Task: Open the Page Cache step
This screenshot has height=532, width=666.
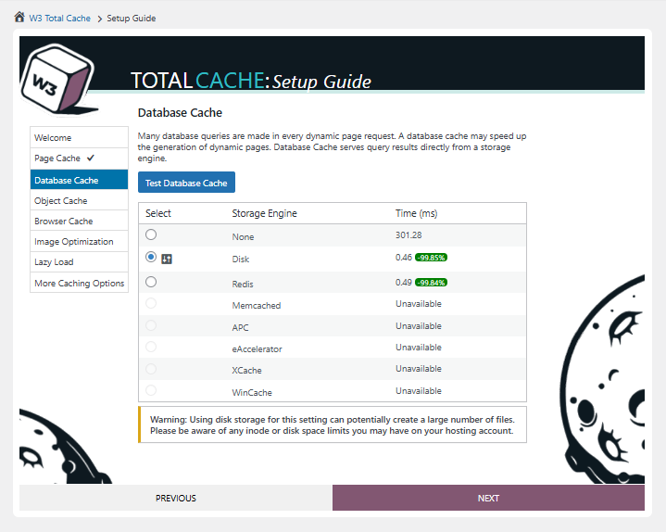Action: point(57,158)
